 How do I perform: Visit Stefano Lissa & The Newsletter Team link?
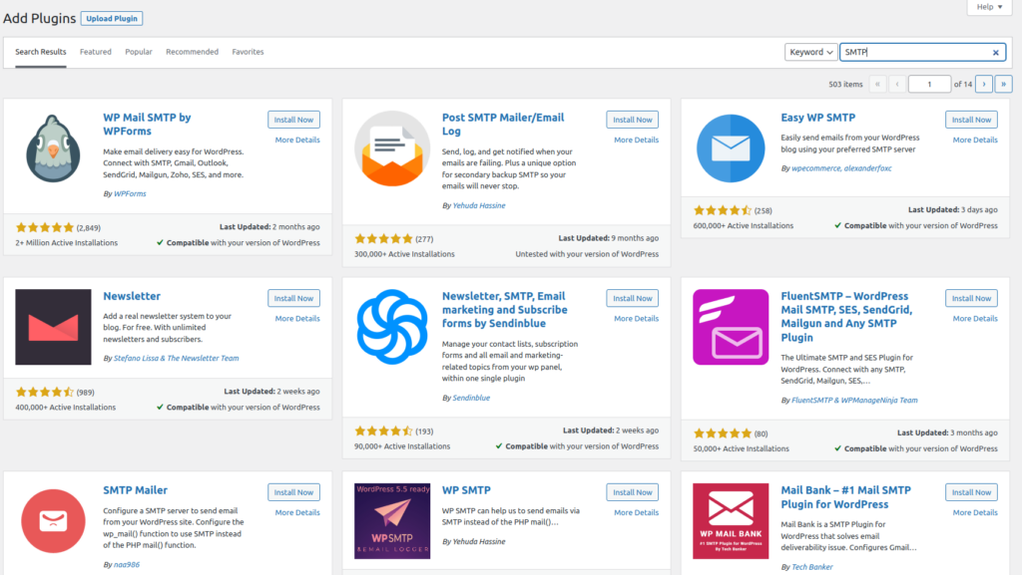[176, 359]
